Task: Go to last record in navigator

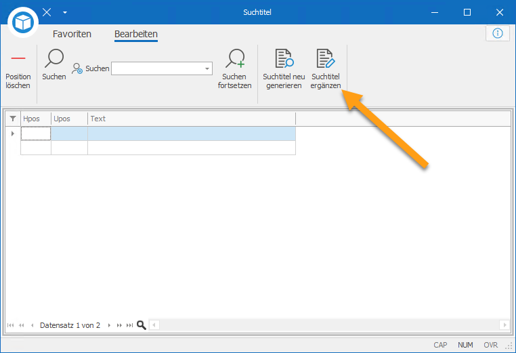Action: pos(129,325)
